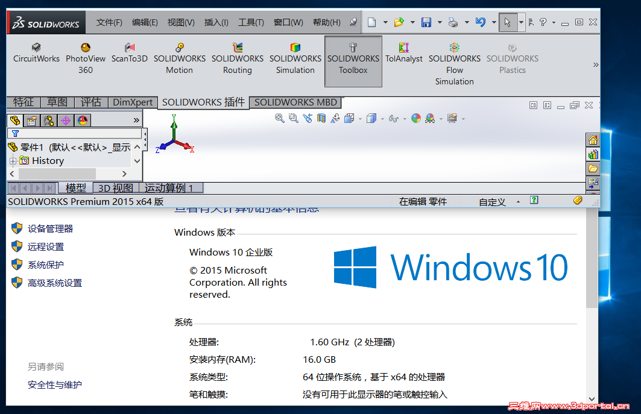Switch to the 特征 tab

pos(24,102)
